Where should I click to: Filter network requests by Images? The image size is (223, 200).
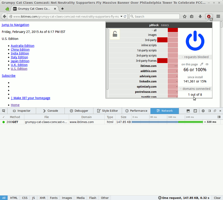[67, 198]
